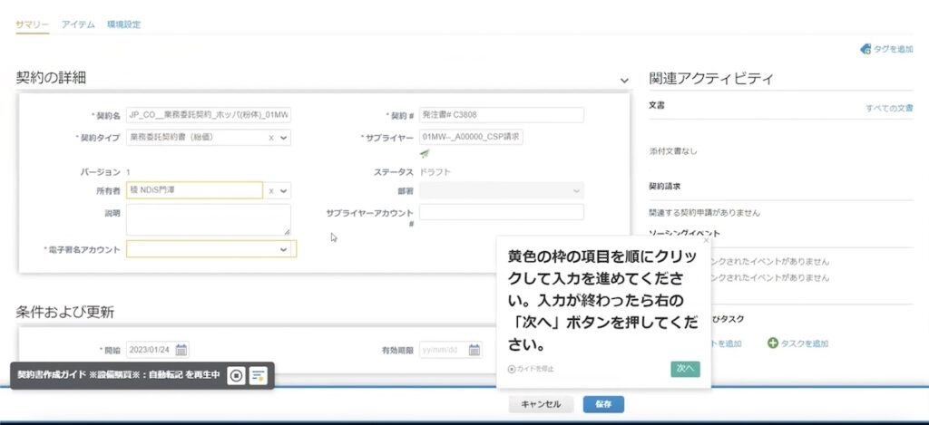
Task: Click ガイドを停止 in the popup
Action: click(531, 369)
